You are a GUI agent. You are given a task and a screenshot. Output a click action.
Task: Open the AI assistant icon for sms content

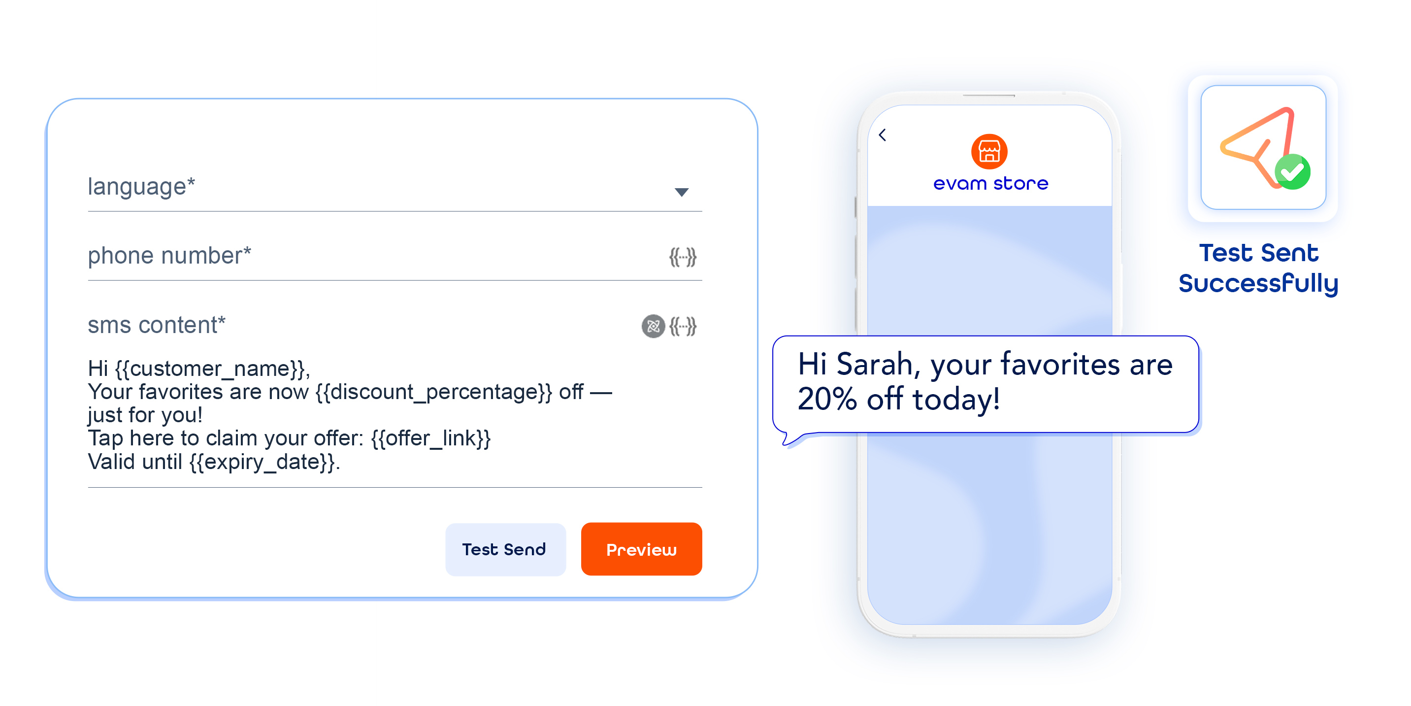[x=653, y=327]
